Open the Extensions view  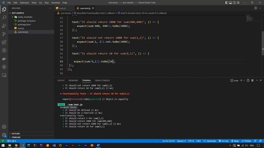coord(4,42)
